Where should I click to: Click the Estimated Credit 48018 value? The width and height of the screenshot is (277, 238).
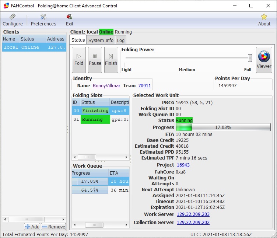[182, 146]
